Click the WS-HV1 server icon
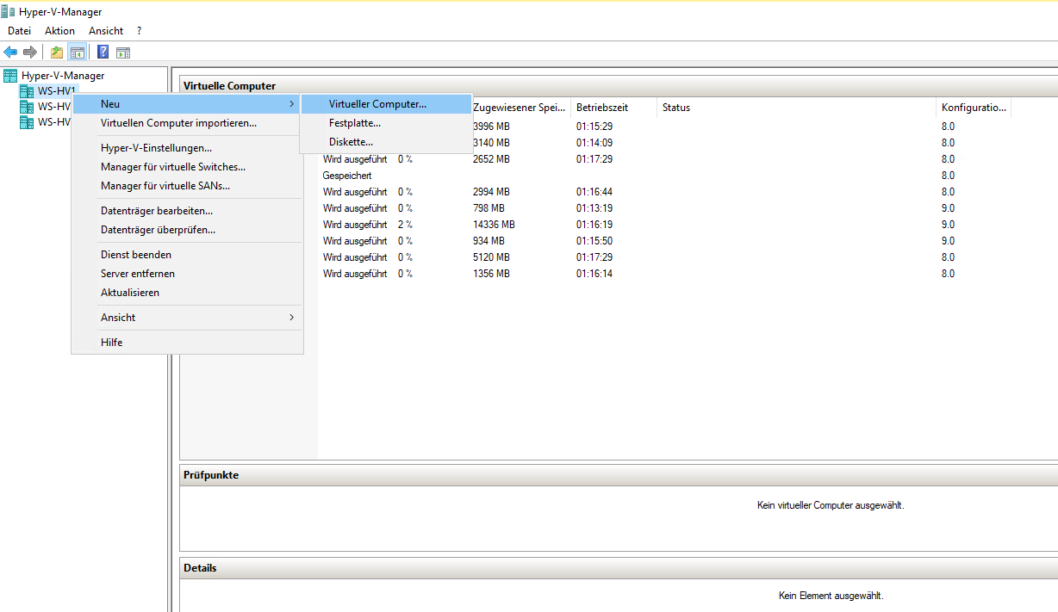The image size is (1058, 612). coord(27,91)
